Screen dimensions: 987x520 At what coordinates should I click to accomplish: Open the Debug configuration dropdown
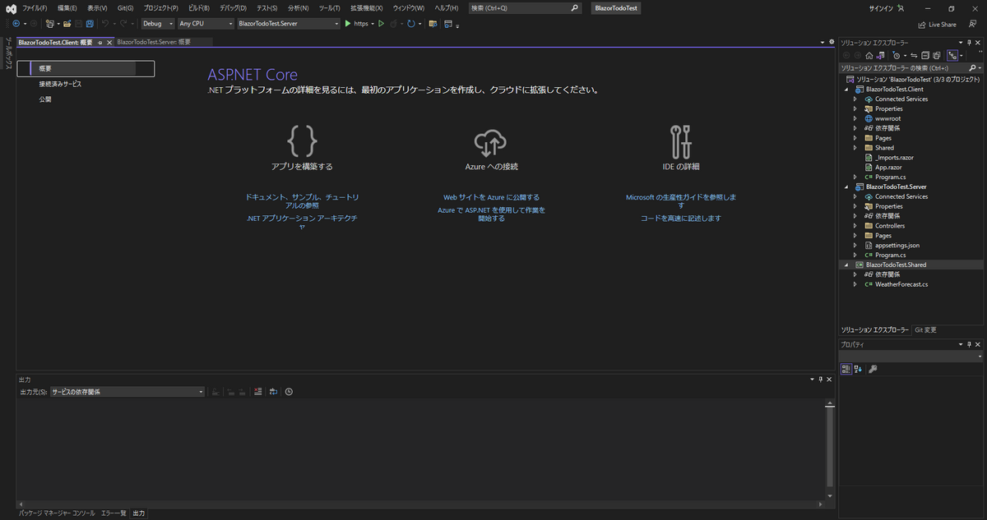[158, 24]
